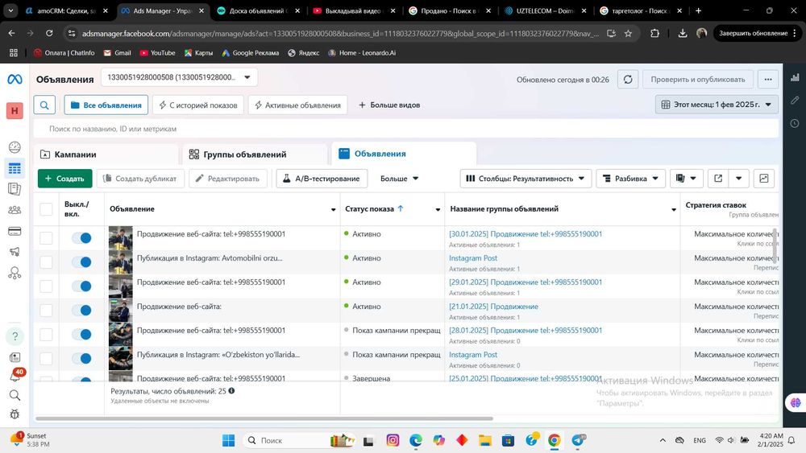Toggle off the first ad switch
The height and width of the screenshot is (453, 806).
tap(81, 238)
